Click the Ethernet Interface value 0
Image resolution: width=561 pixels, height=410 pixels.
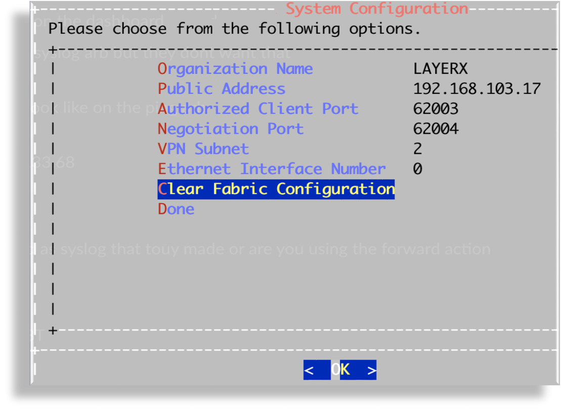pyautogui.click(x=417, y=169)
